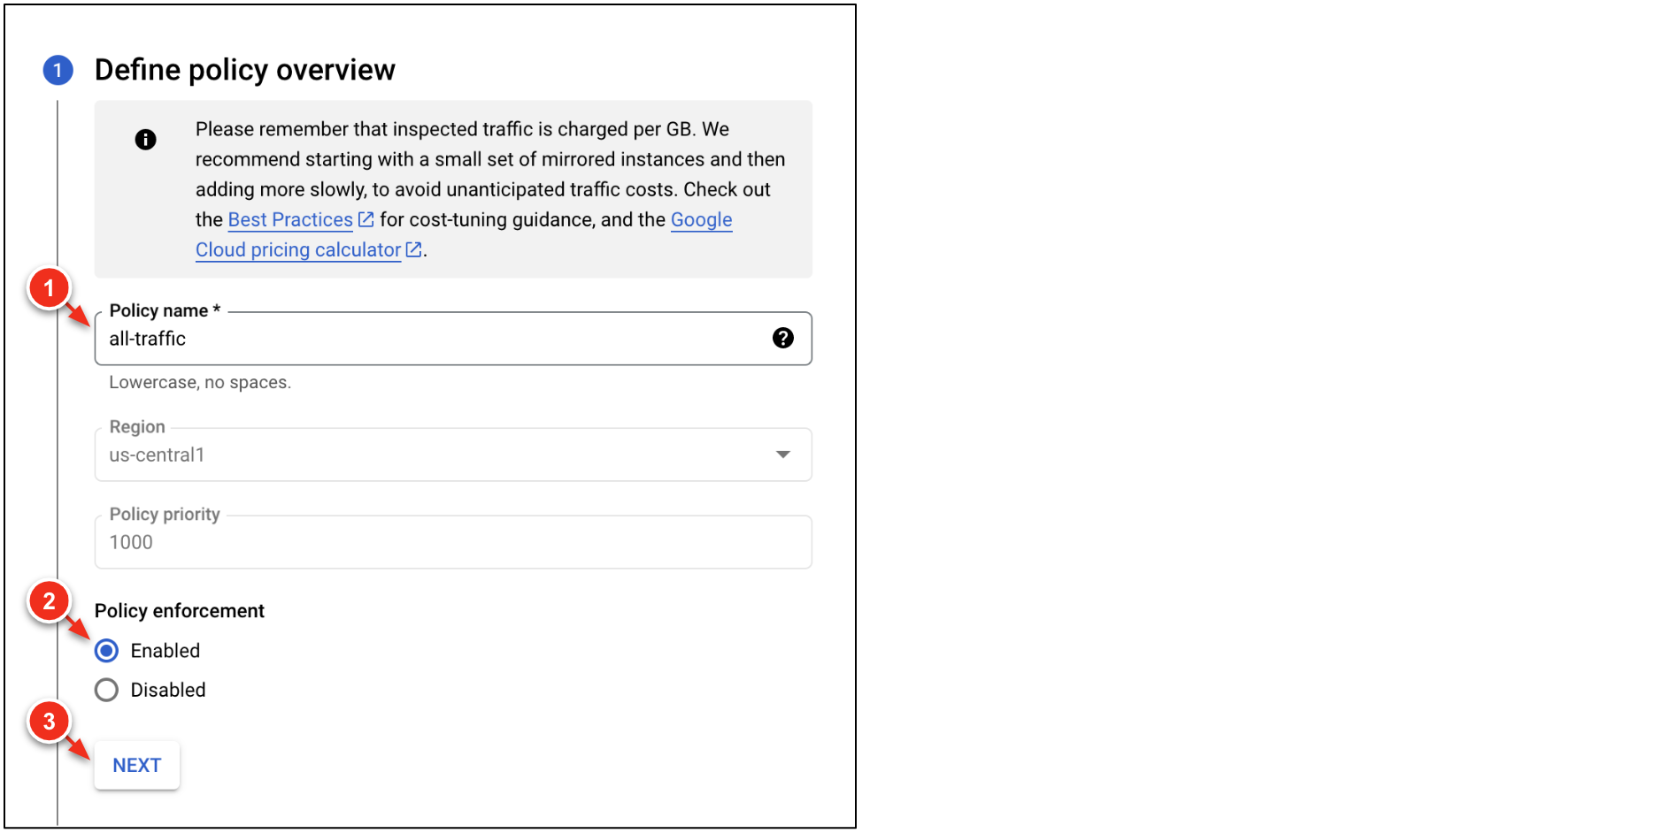Screen dimensions: 1655x833
Task: Click external-link icon after pricing calculator
Action: [413, 249]
